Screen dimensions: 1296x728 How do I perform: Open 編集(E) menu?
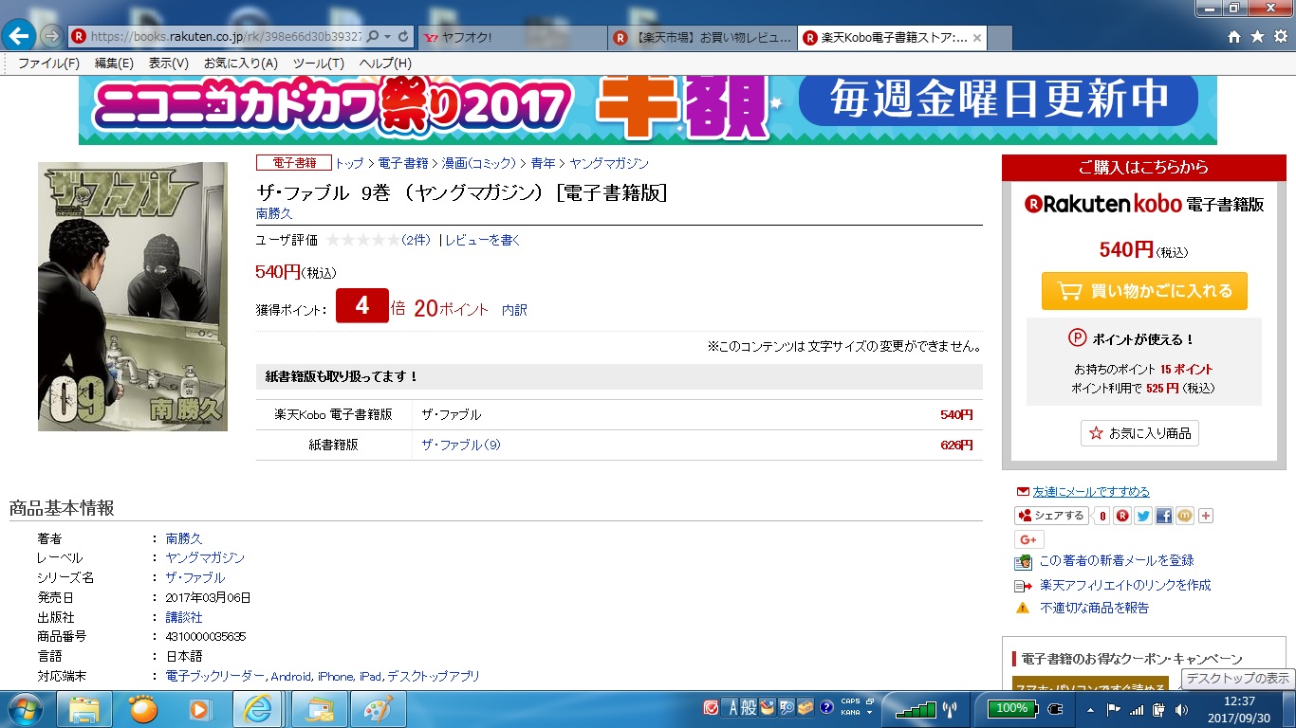[x=114, y=64]
